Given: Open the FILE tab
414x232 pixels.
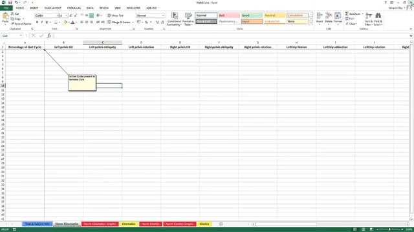Looking at the screenshot, I should [6, 8].
